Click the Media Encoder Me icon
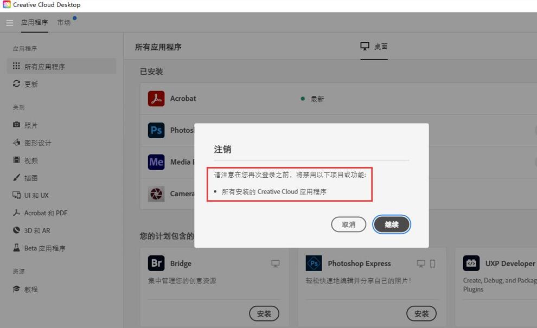The image size is (537, 328). pos(156,162)
